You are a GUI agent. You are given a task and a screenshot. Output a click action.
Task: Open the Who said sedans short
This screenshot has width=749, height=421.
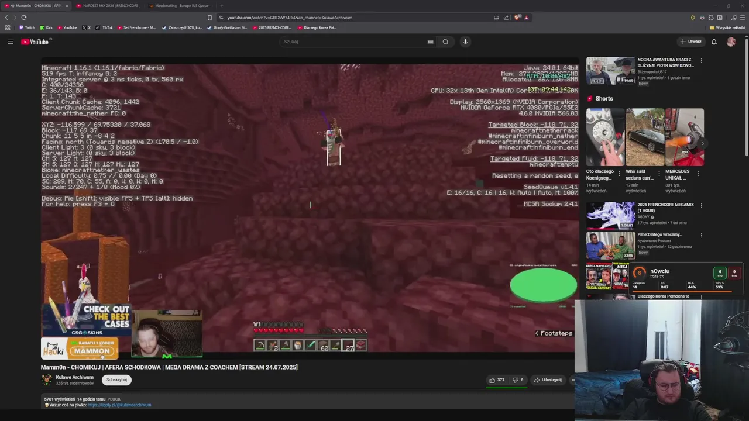point(645,137)
